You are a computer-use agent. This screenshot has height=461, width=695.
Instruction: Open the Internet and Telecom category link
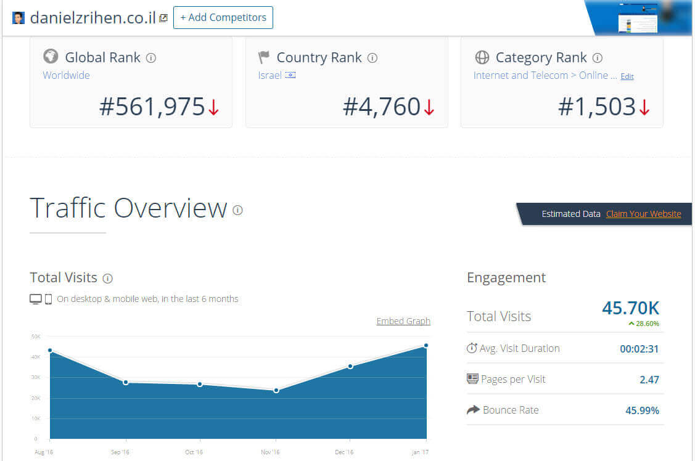[545, 75]
